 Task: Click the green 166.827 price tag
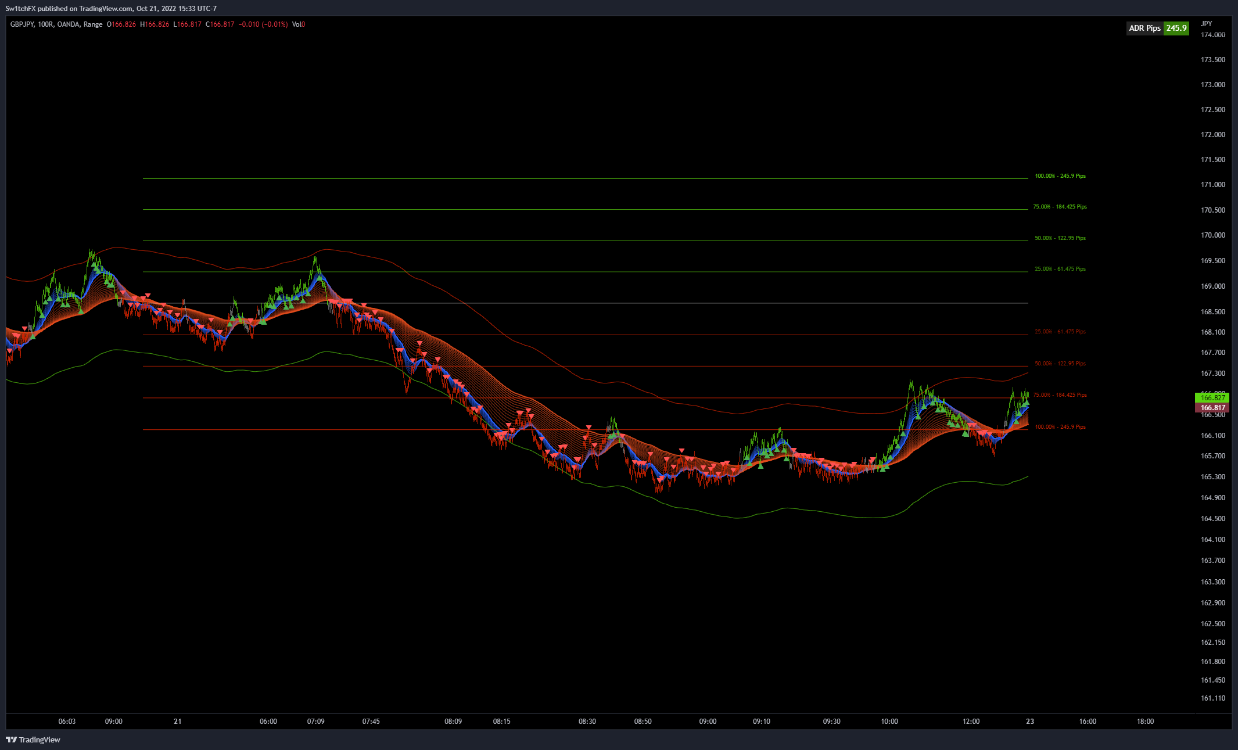(1212, 397)
